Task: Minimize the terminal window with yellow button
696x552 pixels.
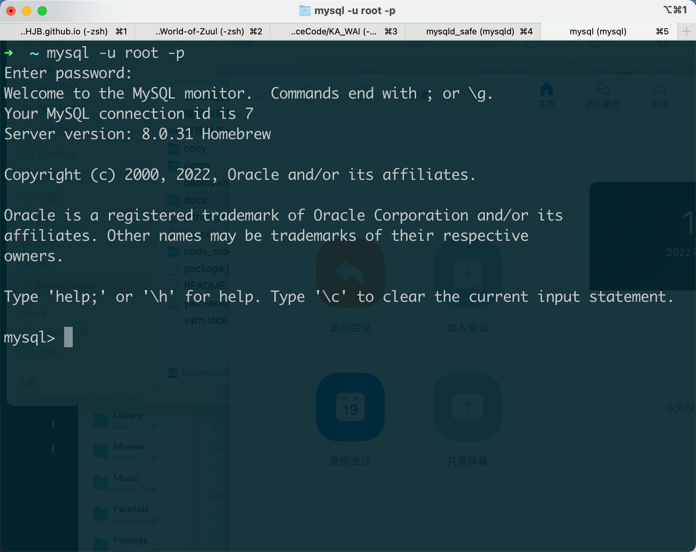Action: pos(27,11)
